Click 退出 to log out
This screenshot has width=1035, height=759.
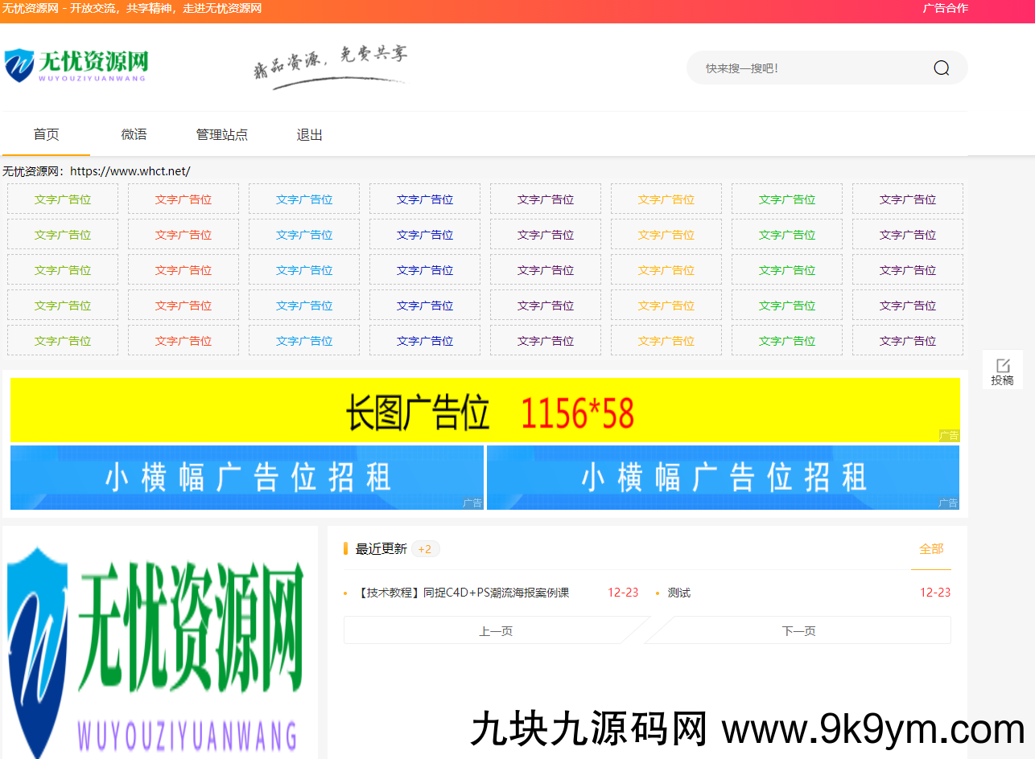pyautogui.click(x=309, y=134)
